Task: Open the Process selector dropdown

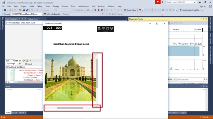Action: 27,14
